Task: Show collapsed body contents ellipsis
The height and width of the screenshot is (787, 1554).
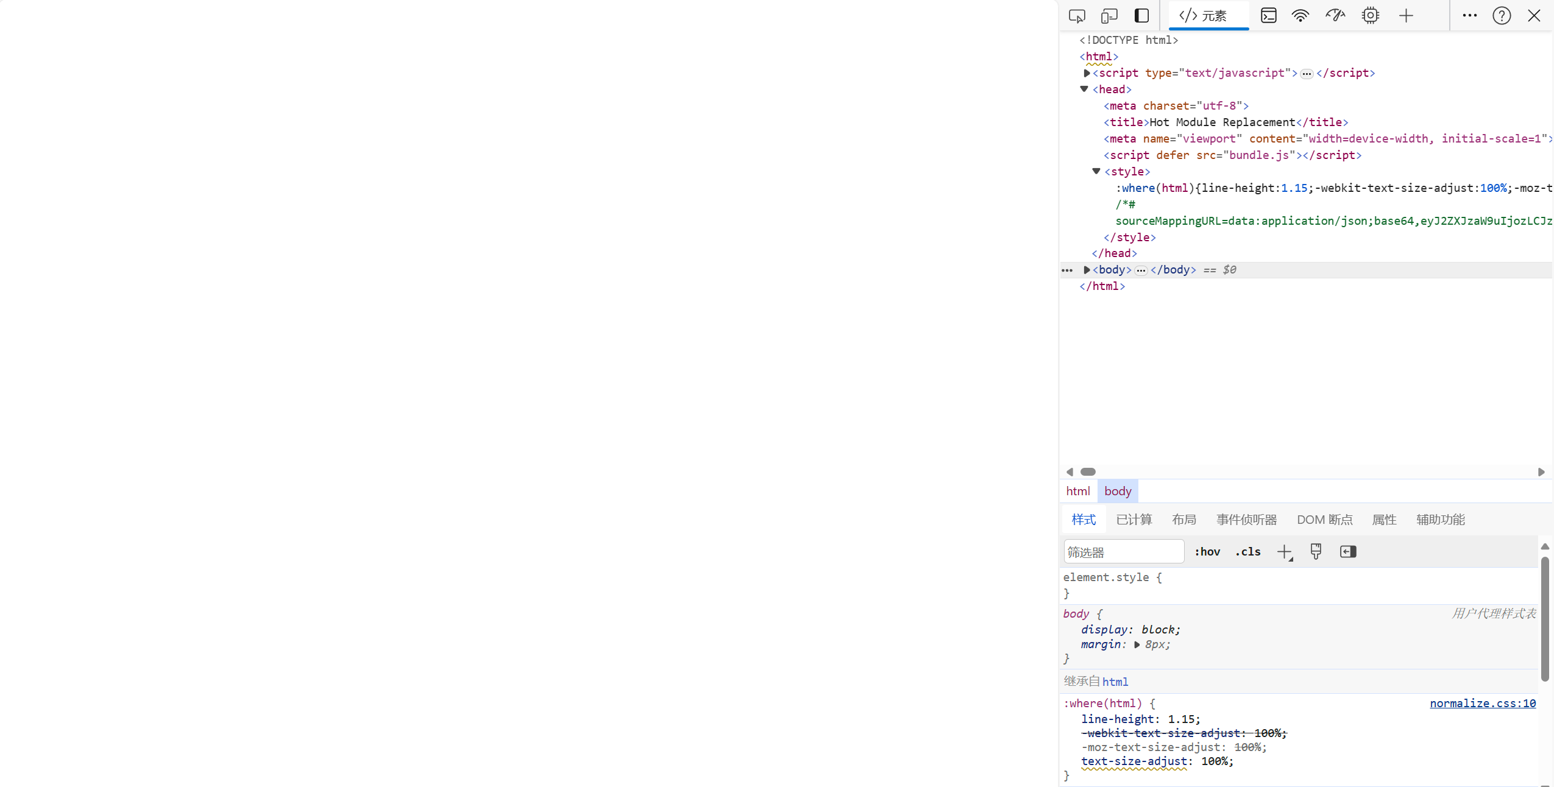Action: (1141, 270)
